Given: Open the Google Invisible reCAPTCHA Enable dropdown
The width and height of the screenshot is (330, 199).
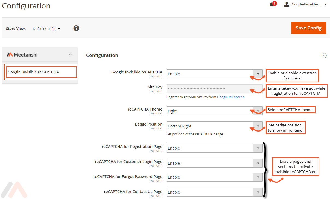Looking at the screenshot, I should [x=215, y=74].
